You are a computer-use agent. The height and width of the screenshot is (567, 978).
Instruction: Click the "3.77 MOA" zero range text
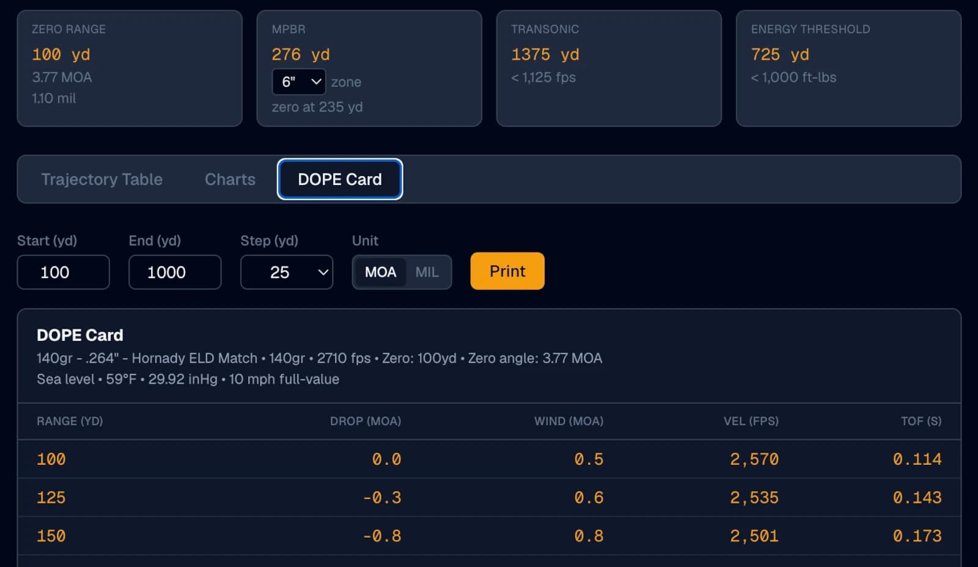(x=62, y=78)
